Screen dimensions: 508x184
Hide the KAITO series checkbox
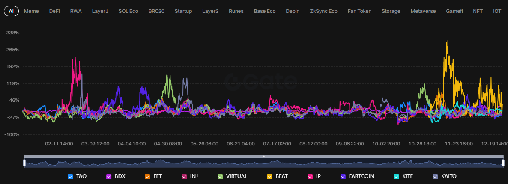435,176
